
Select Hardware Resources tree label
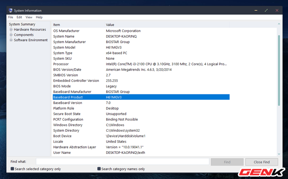30,29
